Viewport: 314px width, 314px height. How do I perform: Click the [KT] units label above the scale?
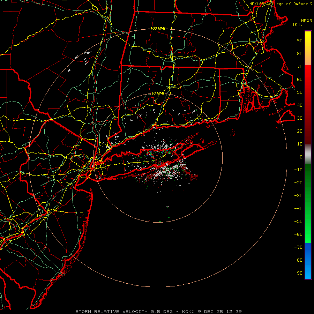point(298,24)
